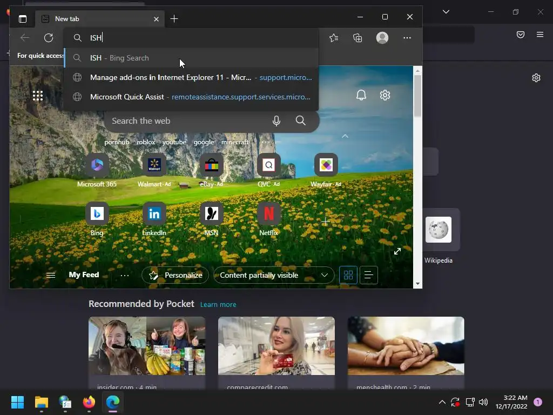Viewport: 553px width, 415px height.
Task: Click the search magnifier in Search the web box
Action: tap(300, 121)
